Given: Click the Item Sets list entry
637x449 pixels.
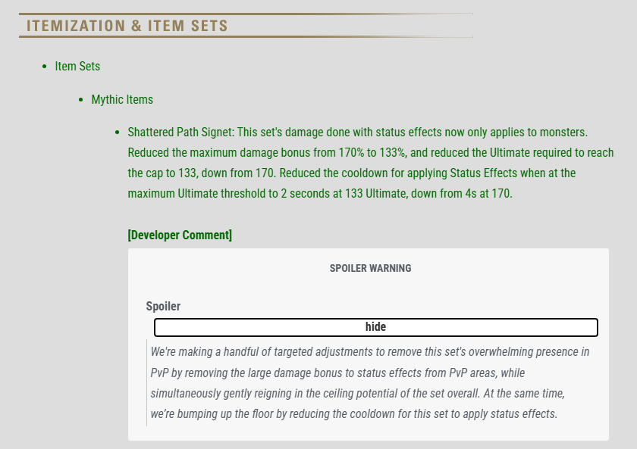Looking at the screenshot, I should coord(77,66).
